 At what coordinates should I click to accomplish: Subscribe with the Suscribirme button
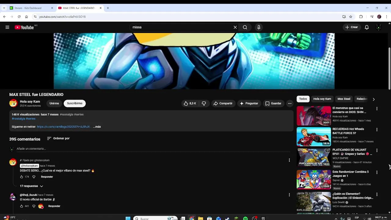pyautogui.click(x=75, y=103)
